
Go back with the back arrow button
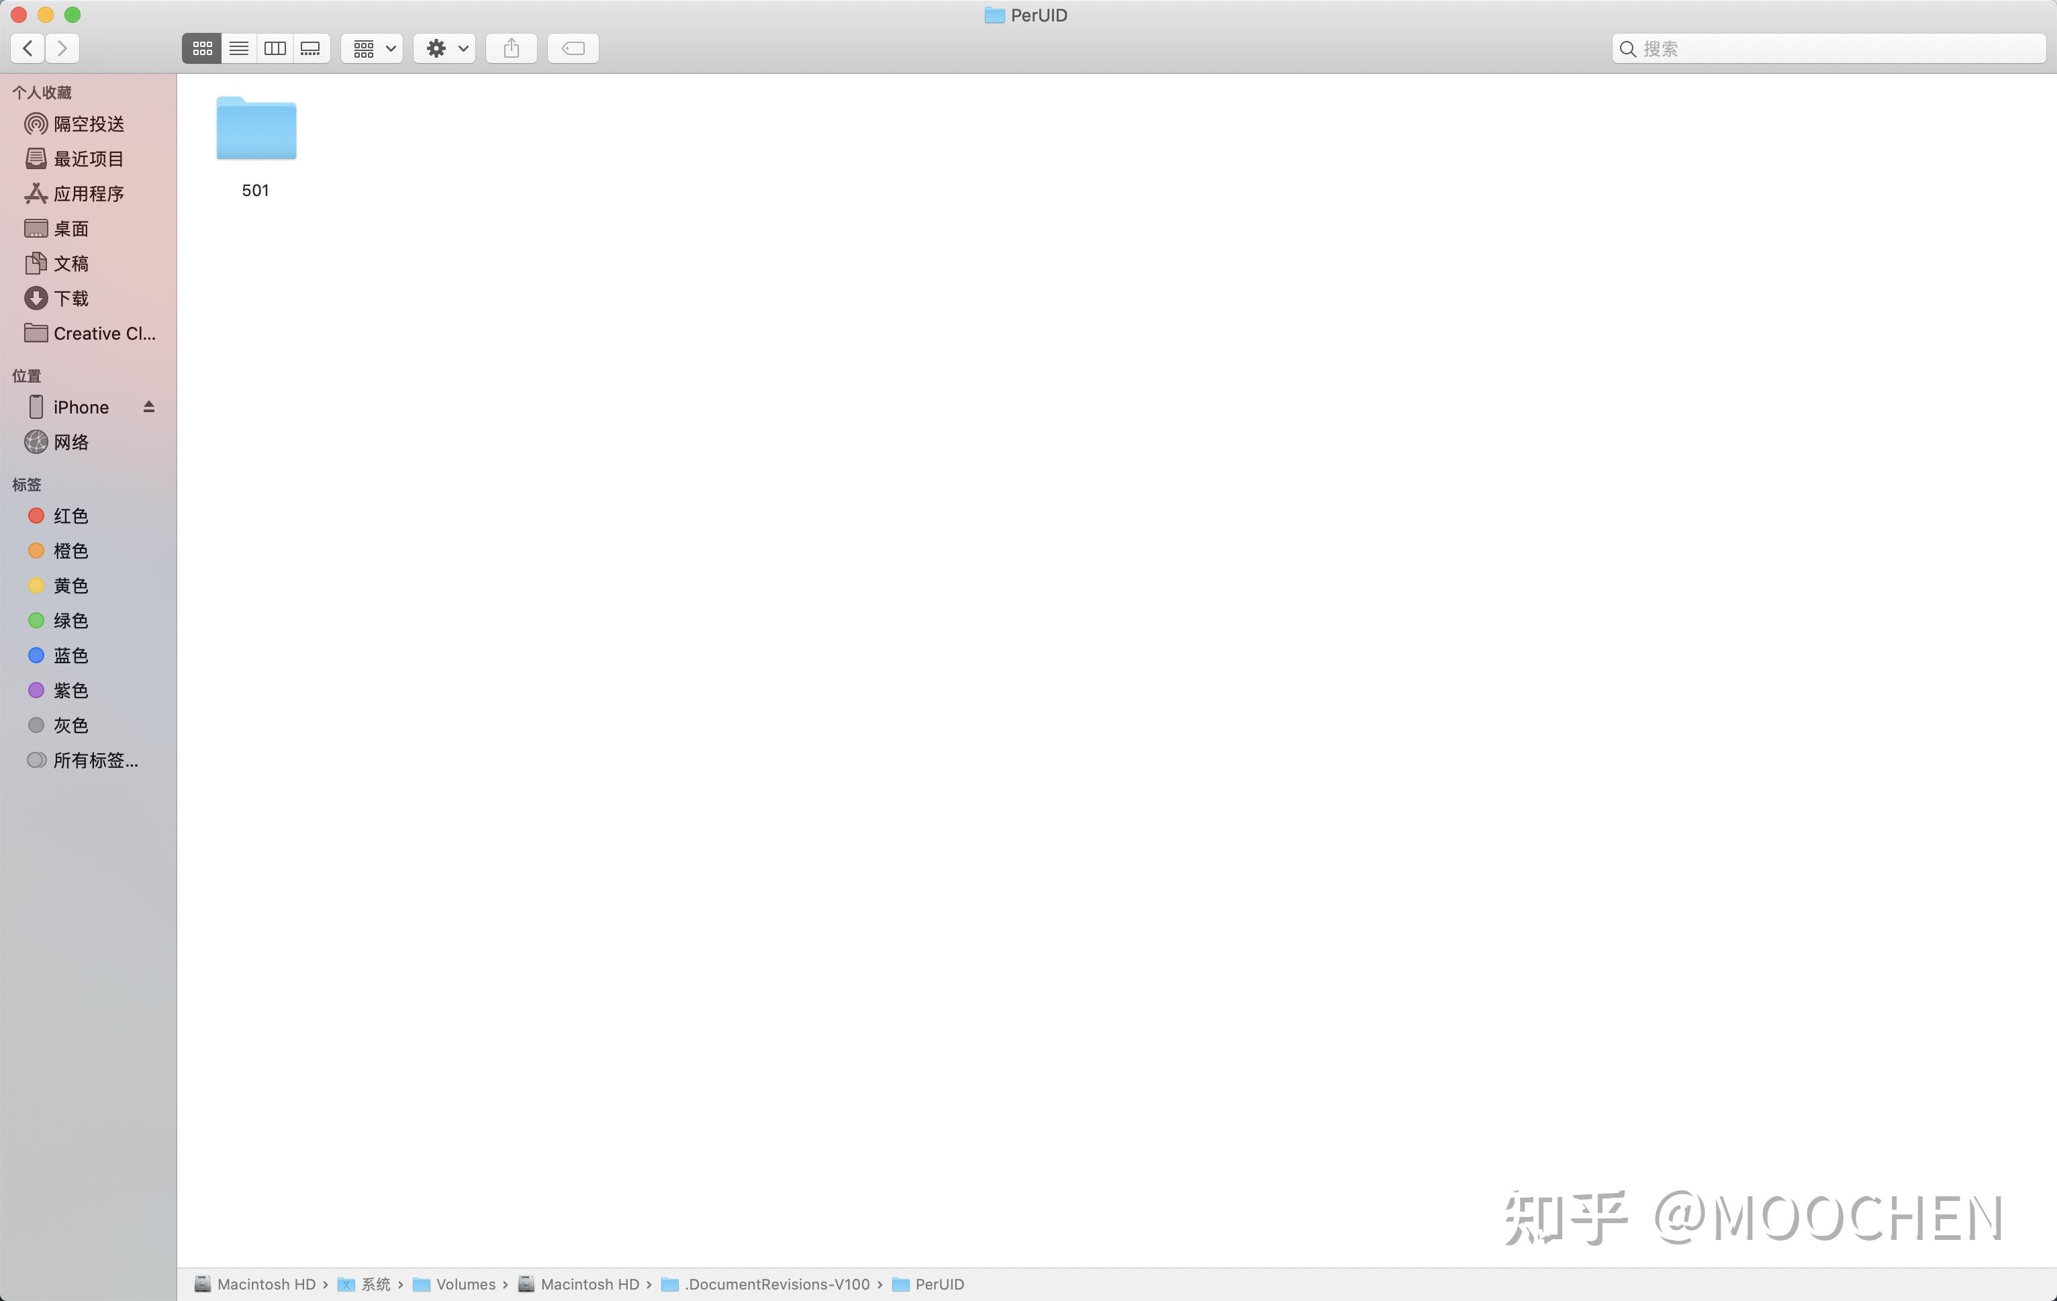click(x=28, y=49)
